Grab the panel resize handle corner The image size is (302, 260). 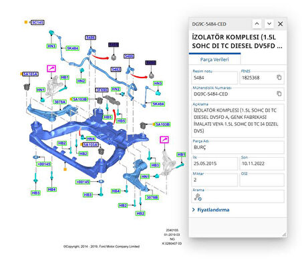(x=284, y=234)
